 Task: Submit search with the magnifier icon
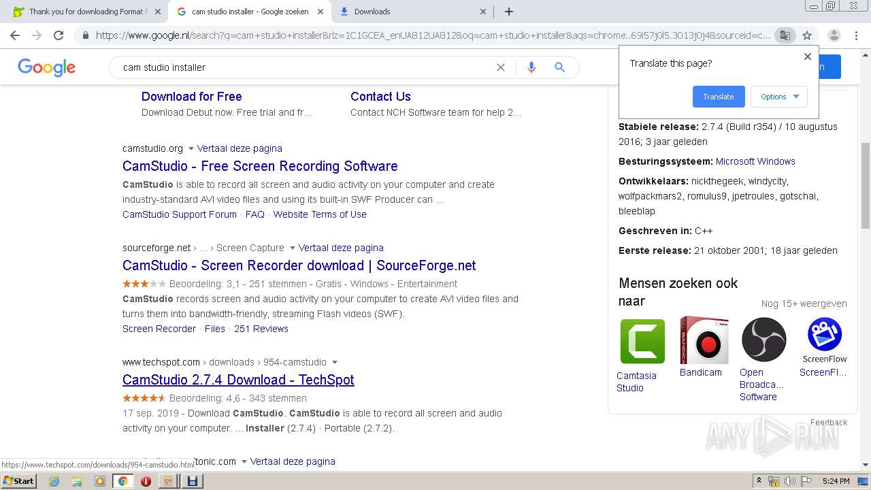(559, 67)
